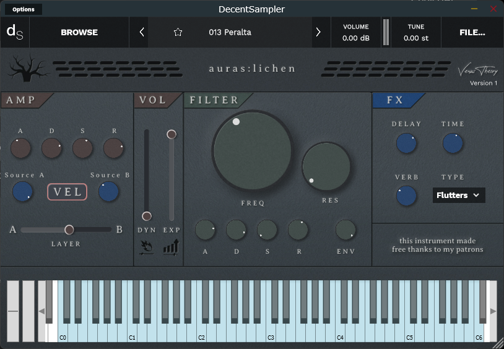The image size is (504, 349).
Task: Click the pitch bend wheel
Action: (x=13, y=311)
